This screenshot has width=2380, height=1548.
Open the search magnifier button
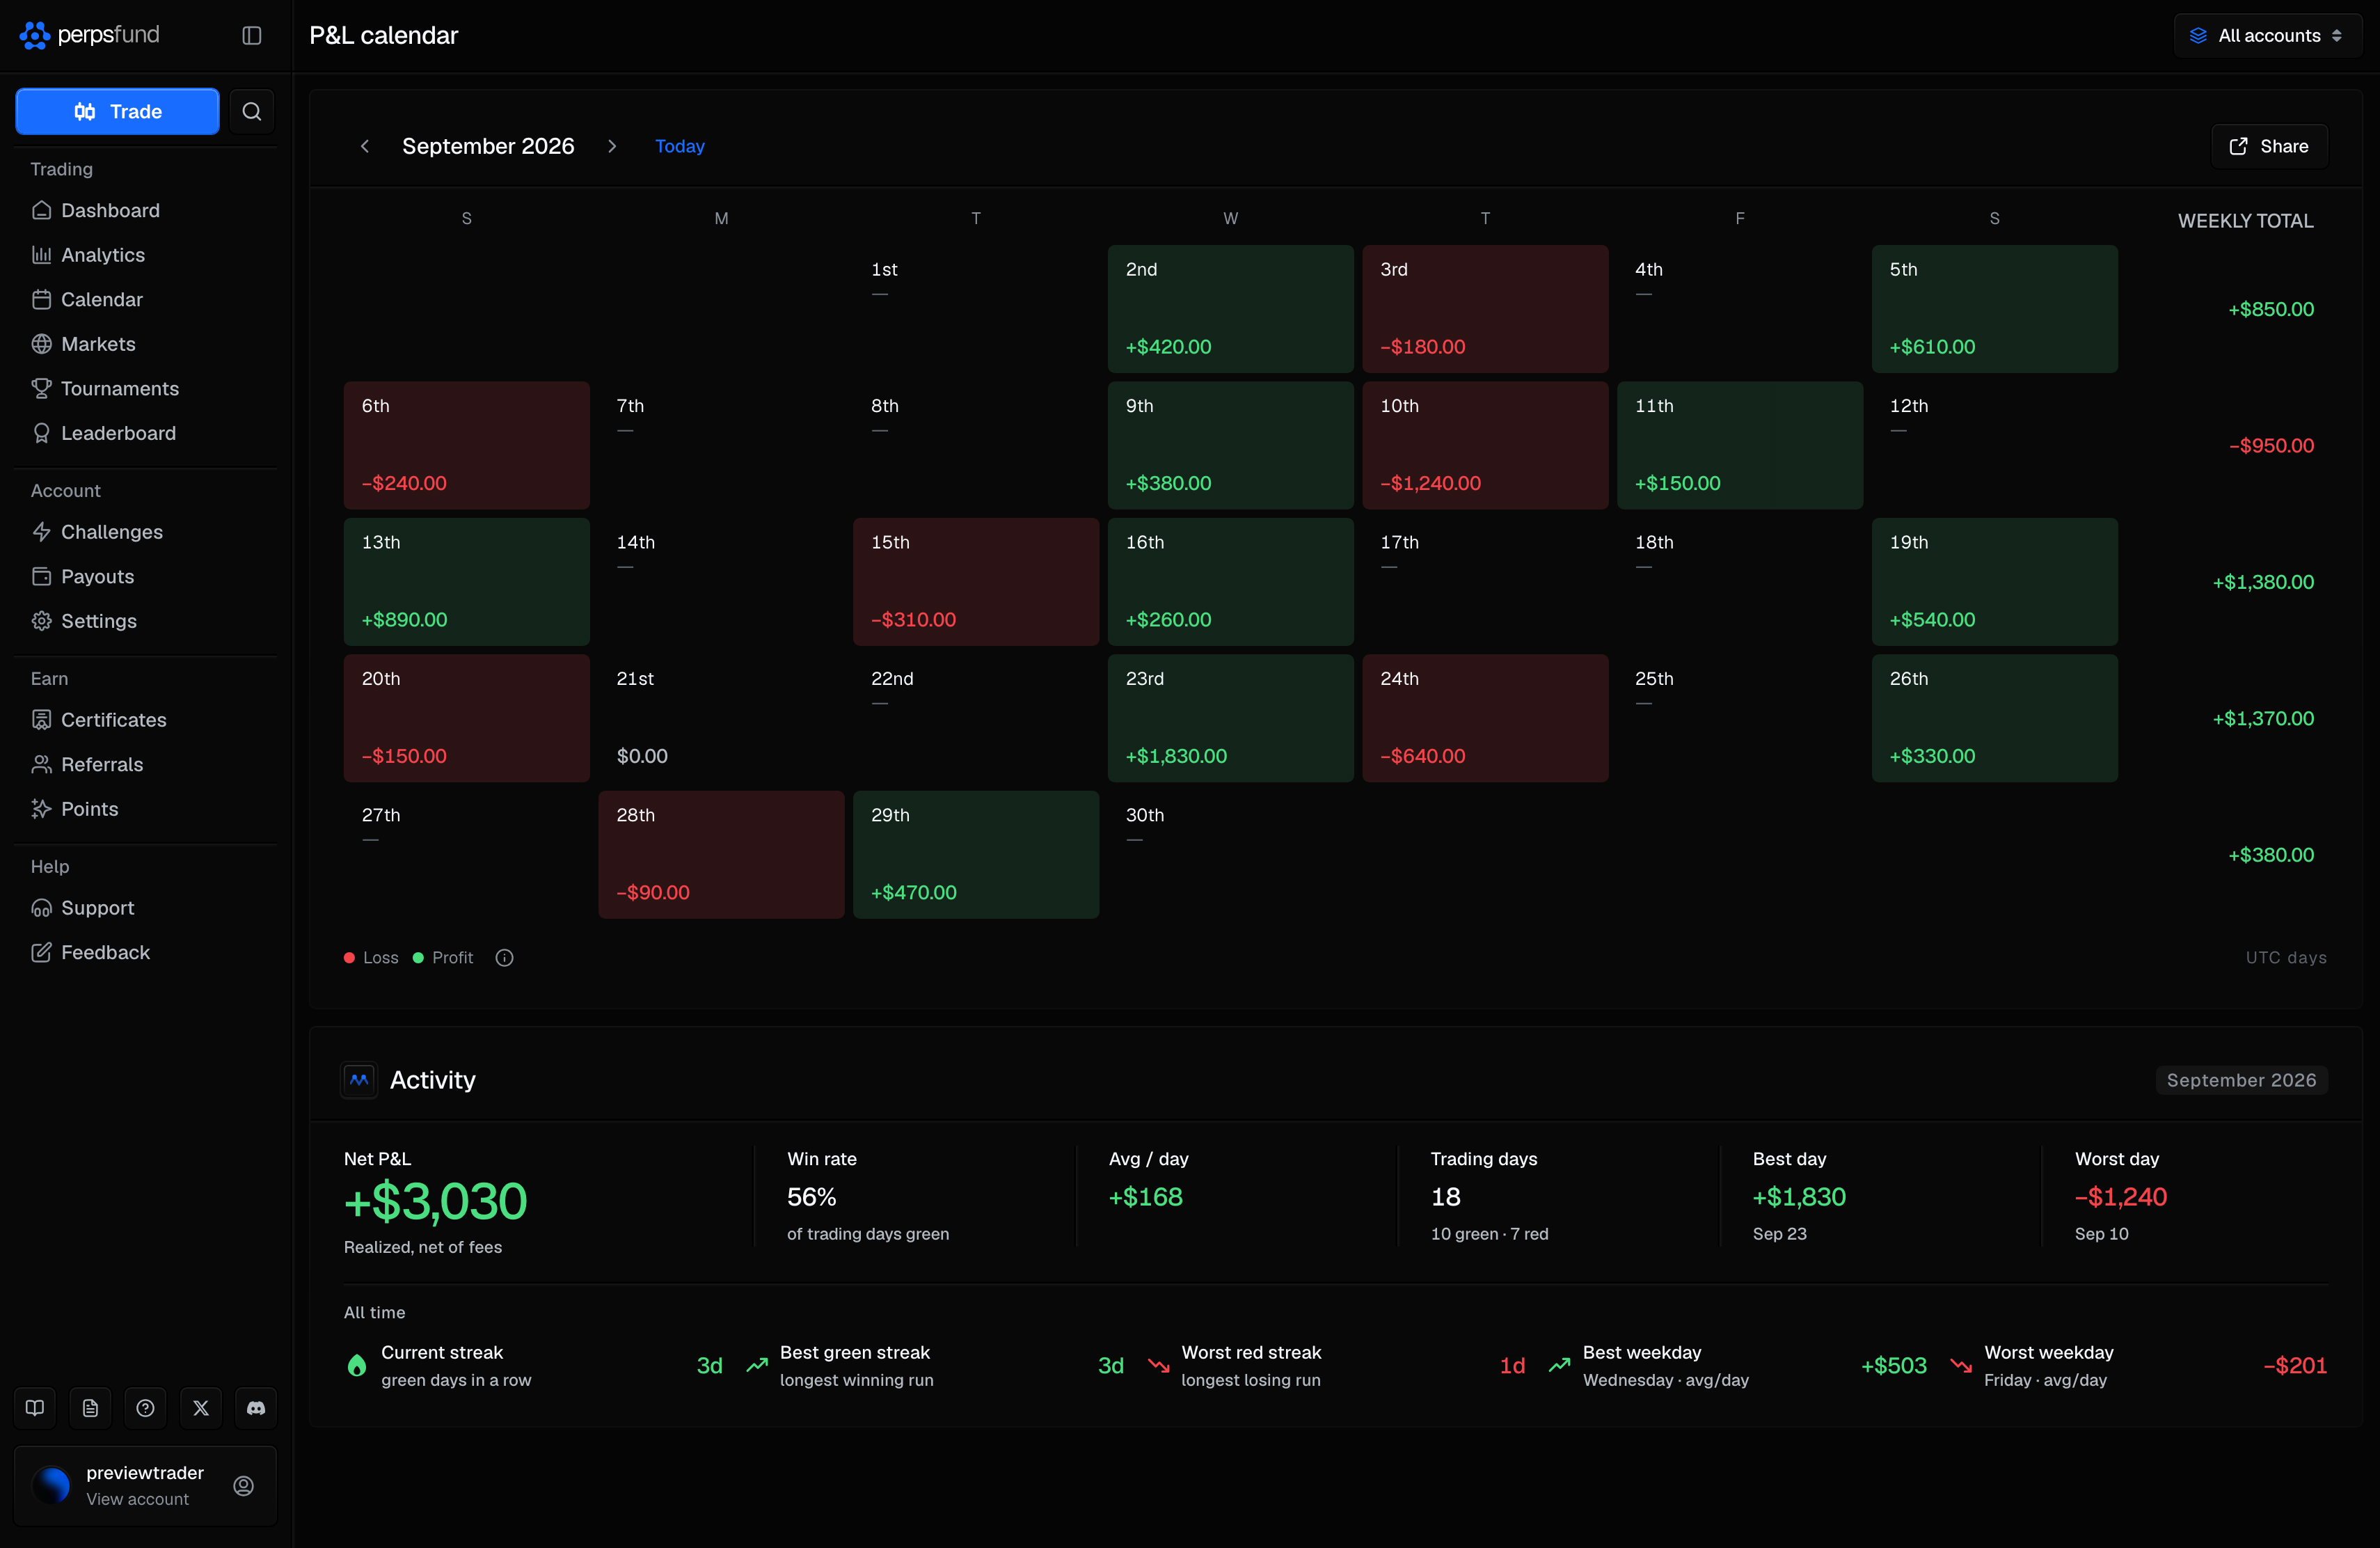252,111
